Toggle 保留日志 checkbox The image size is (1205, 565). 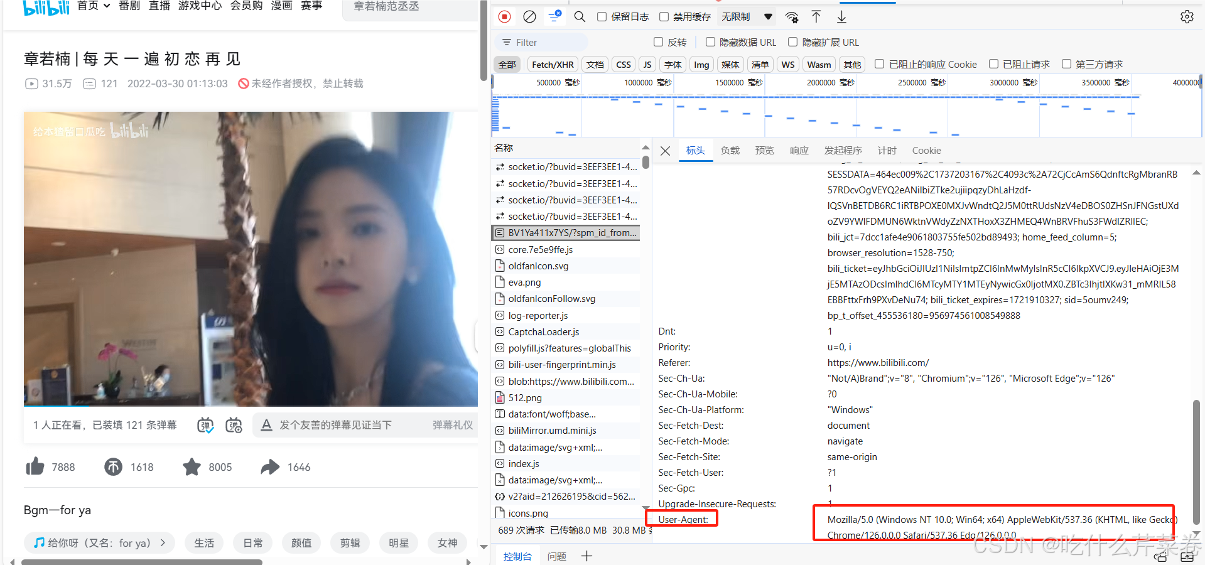(602, 17)
